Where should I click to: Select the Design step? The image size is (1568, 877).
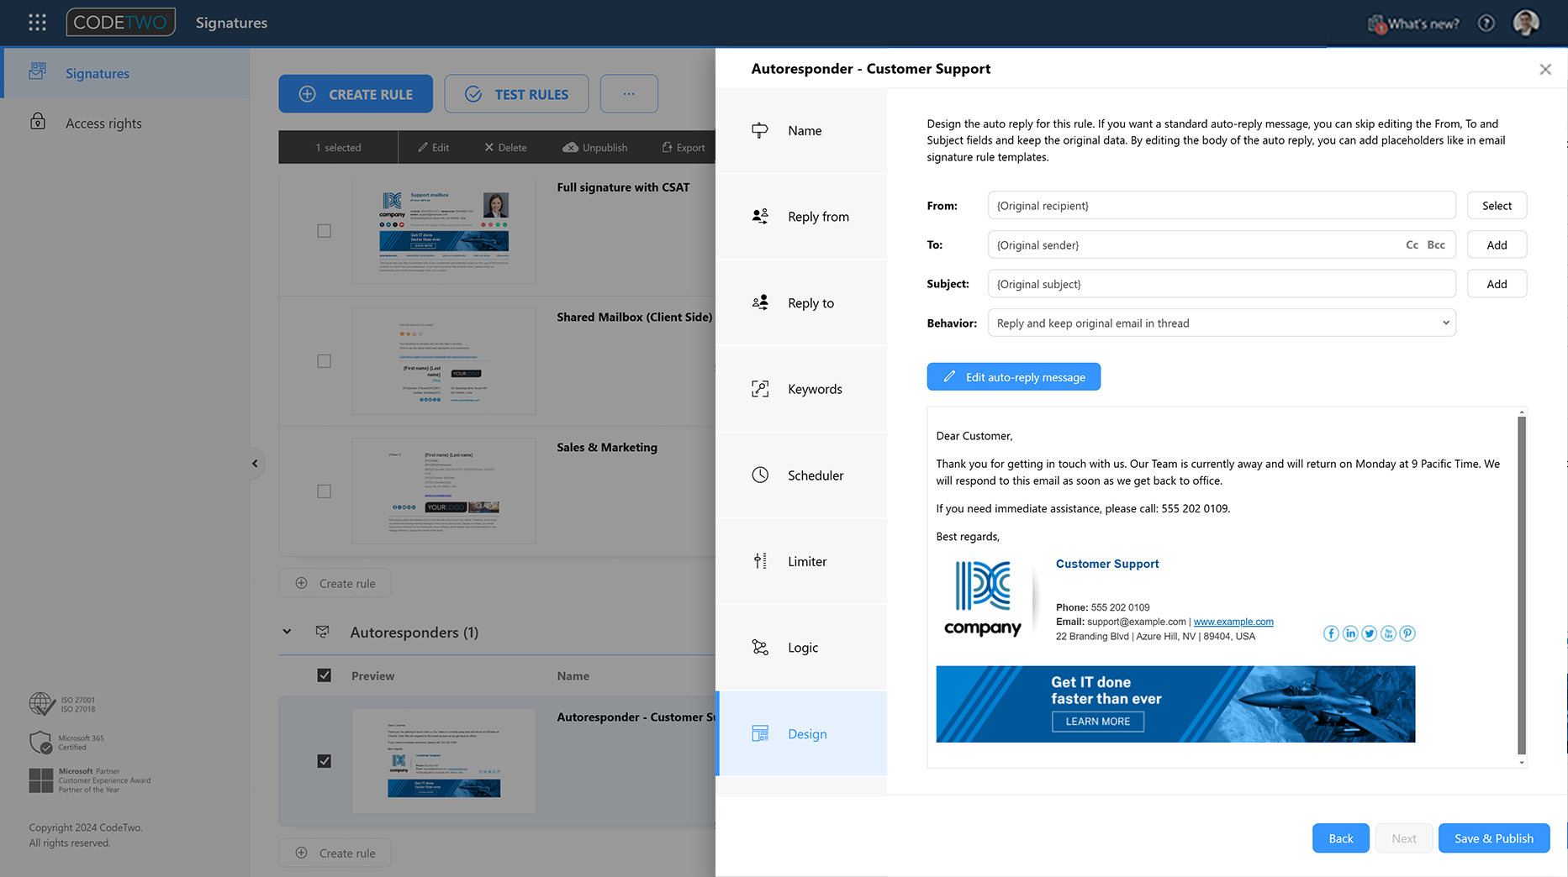point(801,733)
